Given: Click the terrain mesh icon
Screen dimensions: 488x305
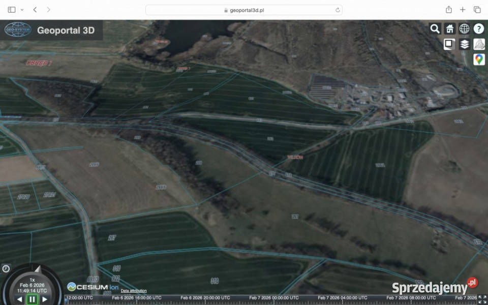Looking at the screenshot, I should 479,44.
